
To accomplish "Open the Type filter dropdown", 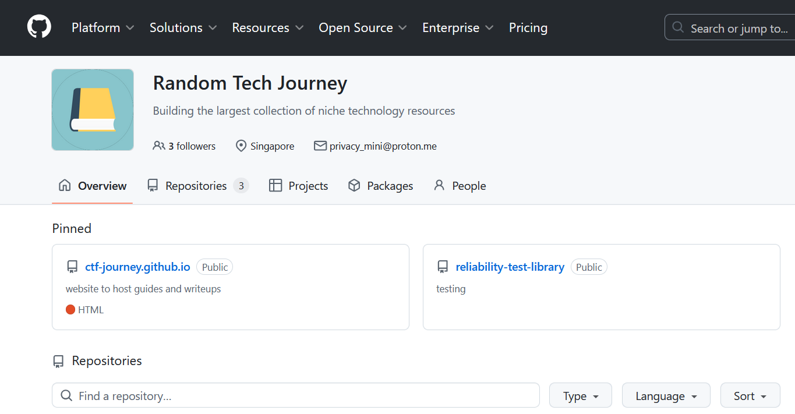I will point(580,396).
